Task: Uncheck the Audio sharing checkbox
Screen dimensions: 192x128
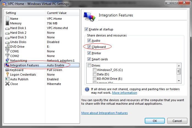Action: click(89, 40)
